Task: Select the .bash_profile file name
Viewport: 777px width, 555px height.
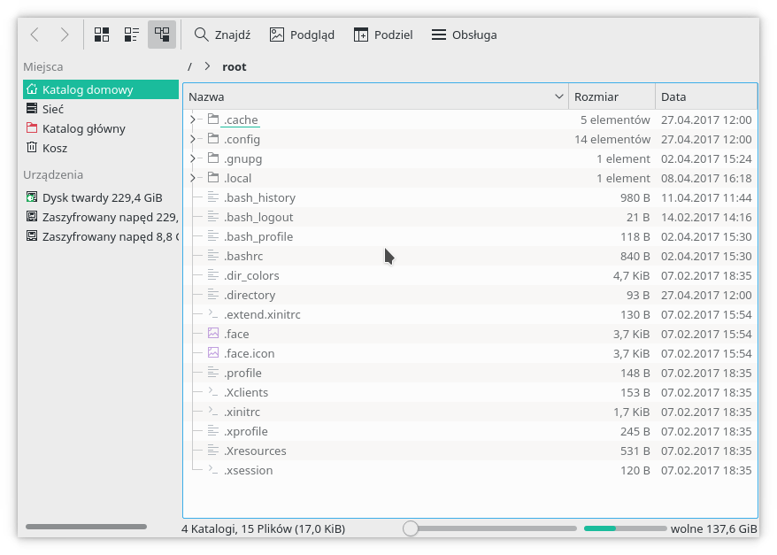Action: 258,237
